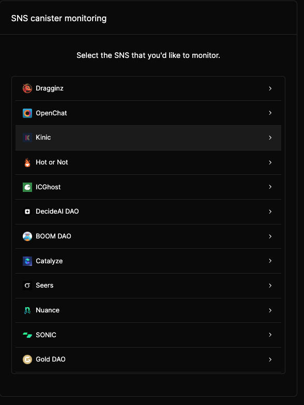Expand the Dragginz row chevron arrow
Screen dimensions: 304x405
270,88
